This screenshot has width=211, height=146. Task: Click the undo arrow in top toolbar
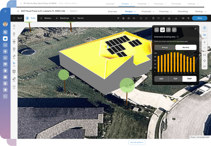coord(141,18)
